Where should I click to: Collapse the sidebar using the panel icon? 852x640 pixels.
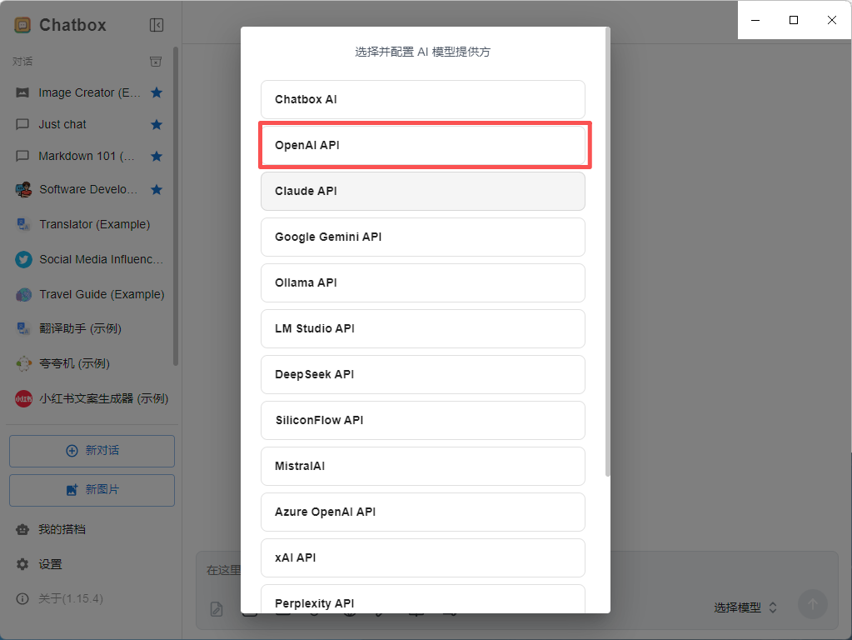tap(157, 25)
